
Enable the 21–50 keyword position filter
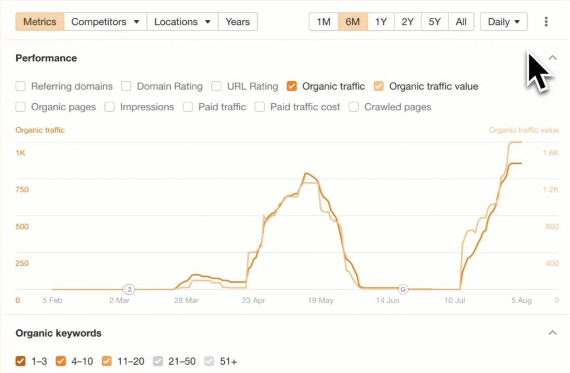point(157,361)
